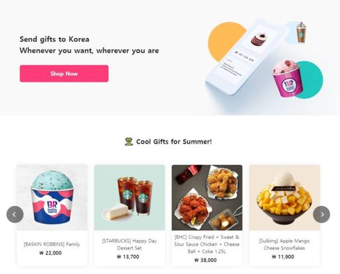This screenshot has width=340, height=274.
Task: Click the ₩ 38,000 price
Action: [x=205, y=260]
